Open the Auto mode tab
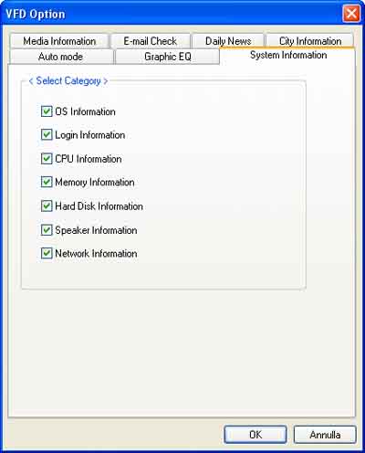This screenshot has width=365, height=453. 60,57
